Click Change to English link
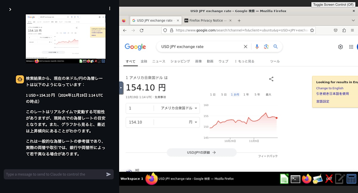This screenshot has width=358, height=193. [330, 88]
